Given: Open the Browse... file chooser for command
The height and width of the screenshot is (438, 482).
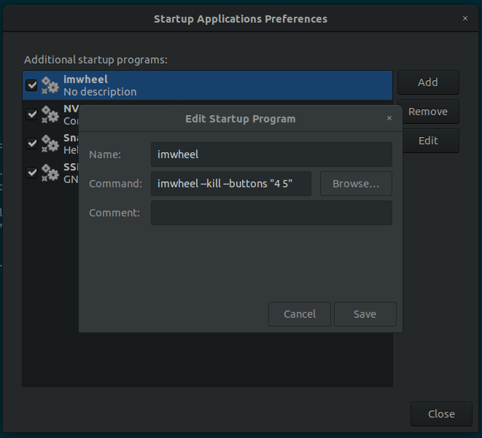Looking at the screenshot, I should click(x=356, y=184).
